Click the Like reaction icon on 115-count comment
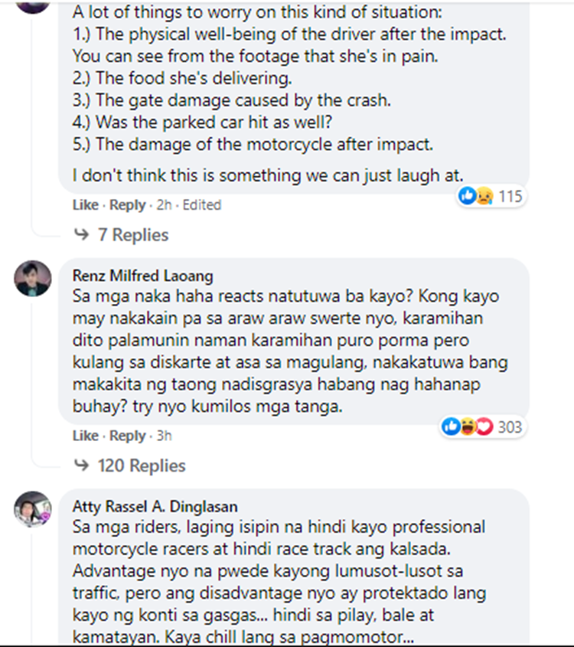Screen dimensions: 574x647 (468, 195)
